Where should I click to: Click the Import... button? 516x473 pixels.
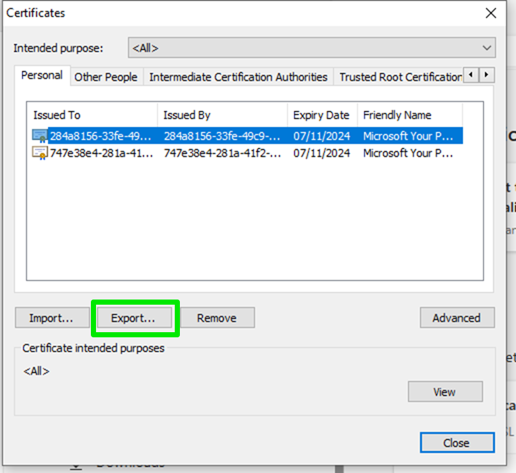(52, 317)
